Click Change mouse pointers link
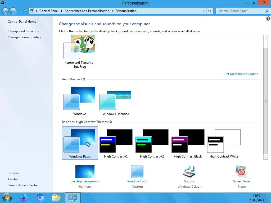The width and height of the screenshot is (271, 203). 24,37
